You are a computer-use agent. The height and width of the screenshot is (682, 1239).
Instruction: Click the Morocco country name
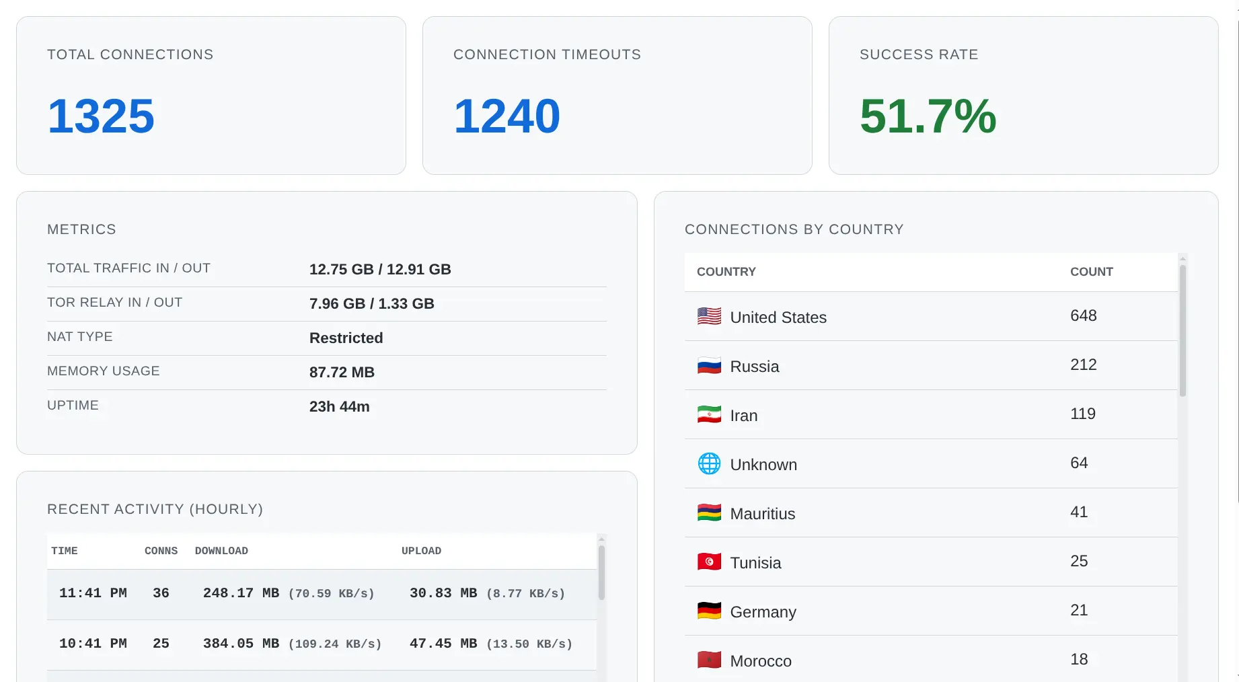(761, 661)
